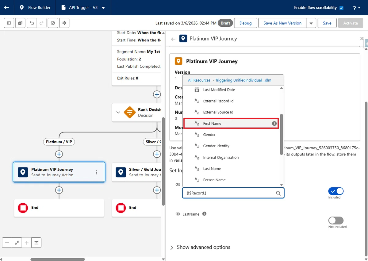
Task: Open the dropdown arrow beside Save As New Version
Action: point(311,23)
